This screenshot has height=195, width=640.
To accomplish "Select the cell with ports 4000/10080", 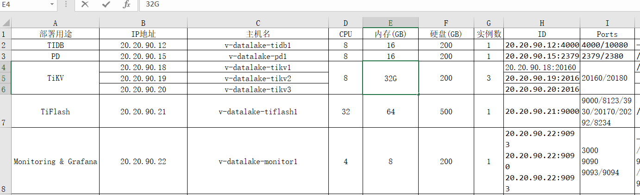I will 607,45.
